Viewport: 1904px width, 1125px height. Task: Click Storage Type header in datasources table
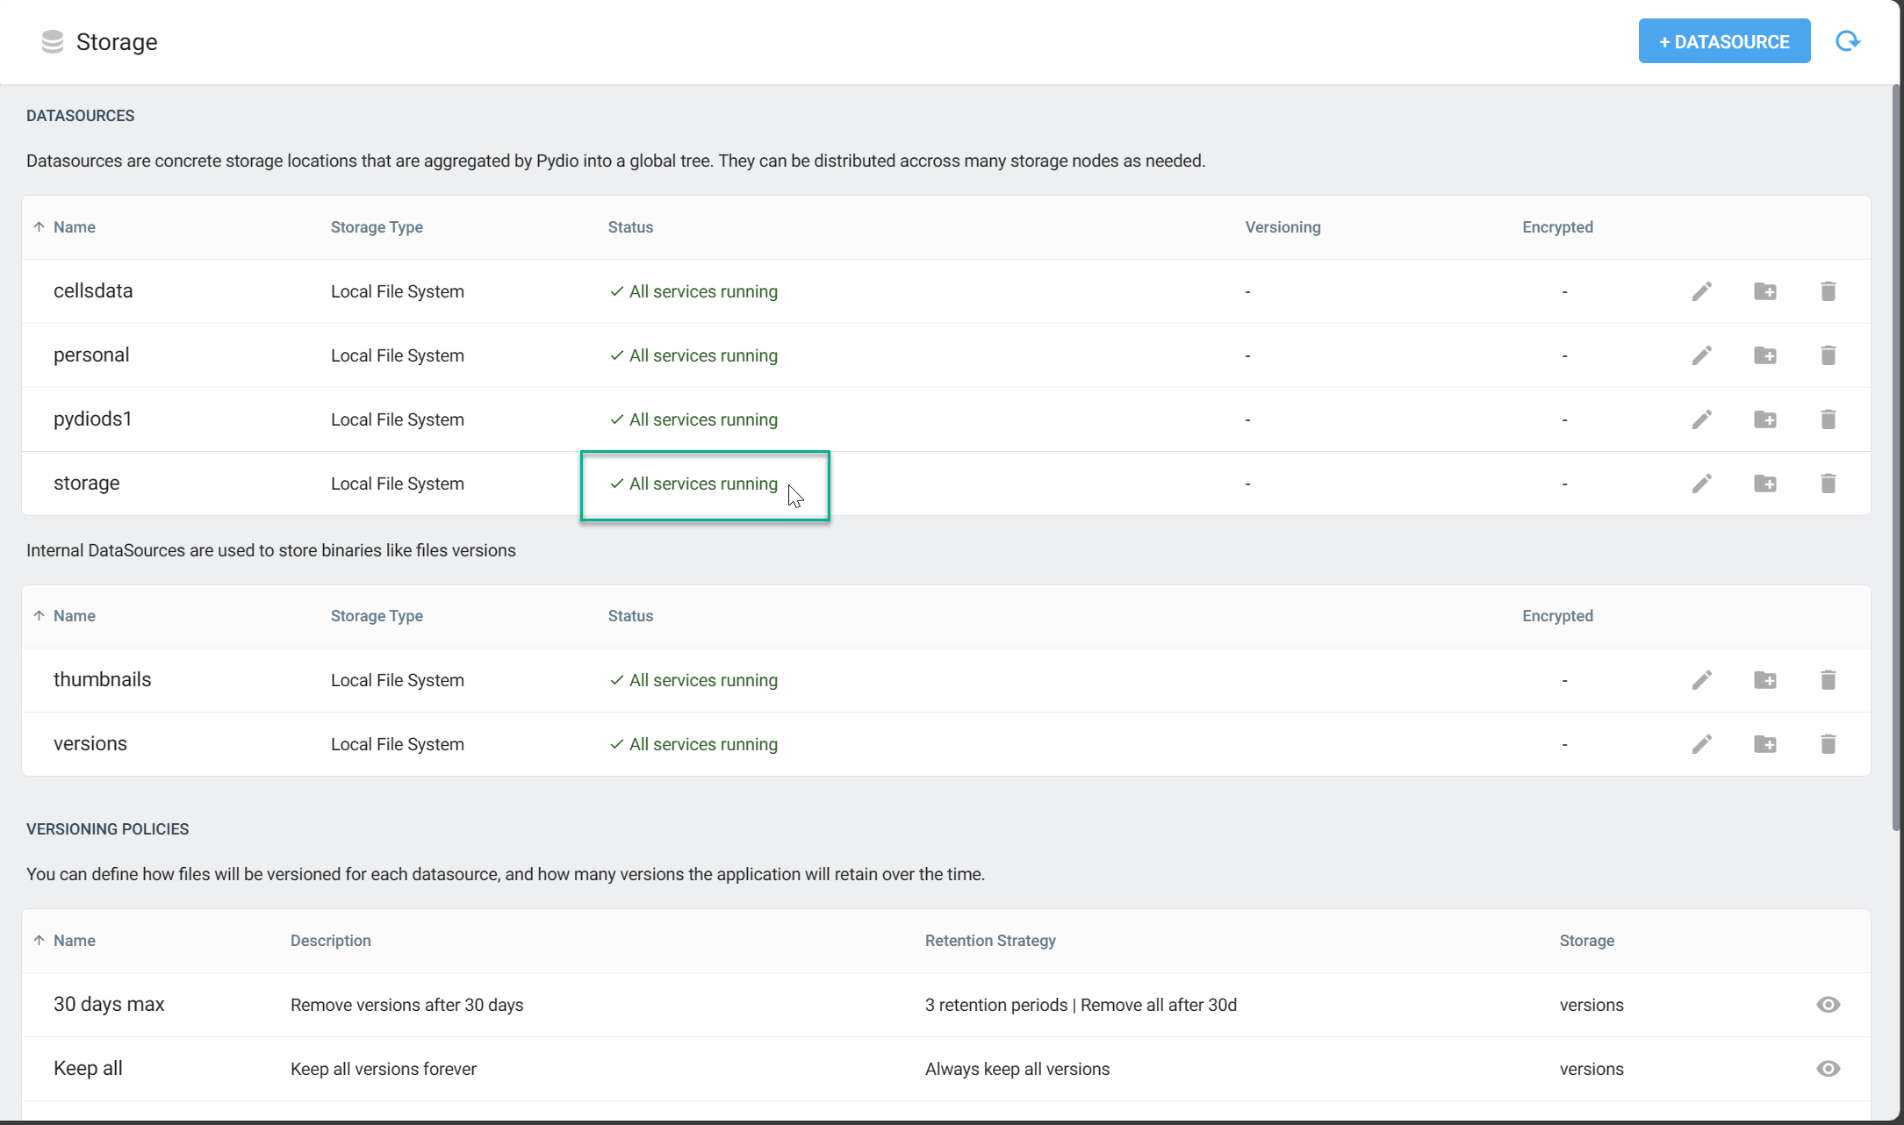pos(377,227)
